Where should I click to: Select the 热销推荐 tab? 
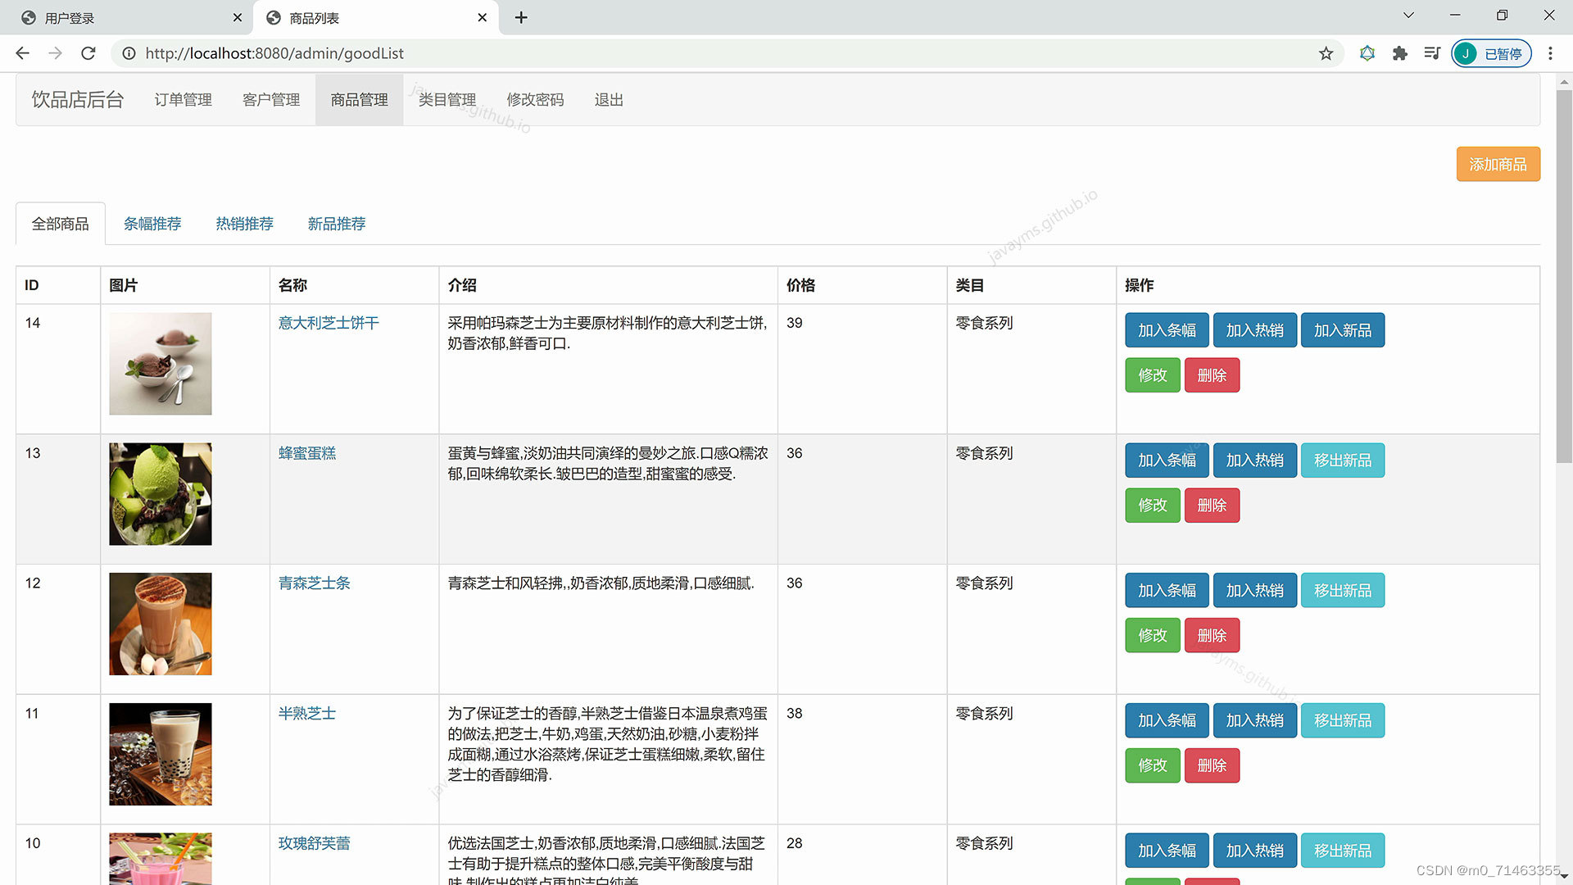point(244,224)
